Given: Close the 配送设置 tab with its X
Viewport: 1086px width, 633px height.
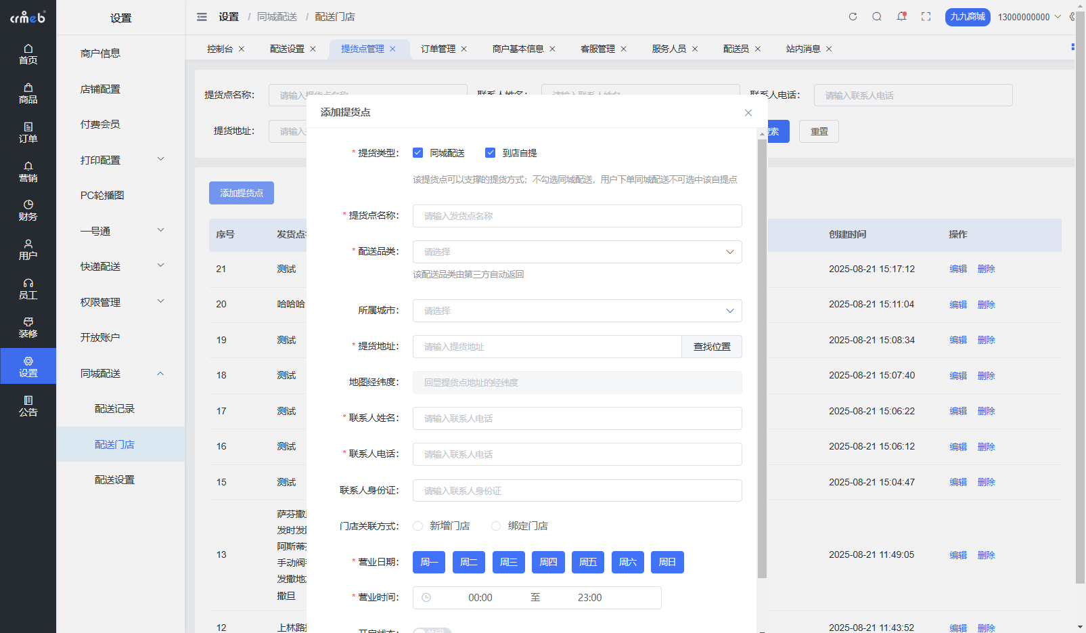Looking at the screenshot, I should pos(313,49).
